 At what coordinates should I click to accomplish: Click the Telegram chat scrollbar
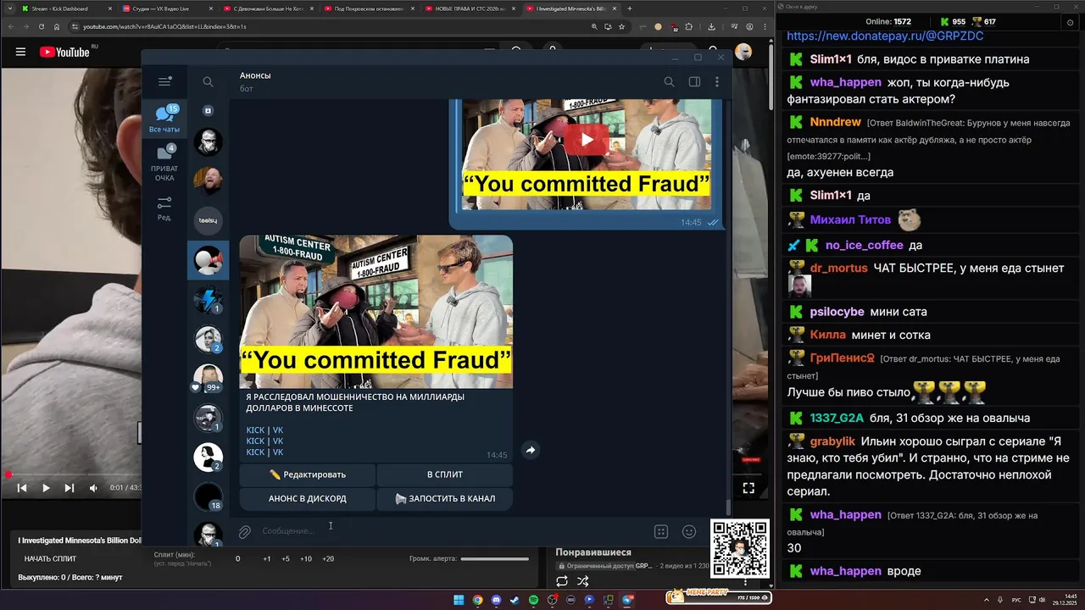(x=728, y=507)
